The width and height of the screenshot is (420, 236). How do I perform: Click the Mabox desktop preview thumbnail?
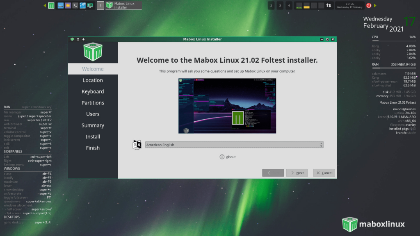point(227,106)
